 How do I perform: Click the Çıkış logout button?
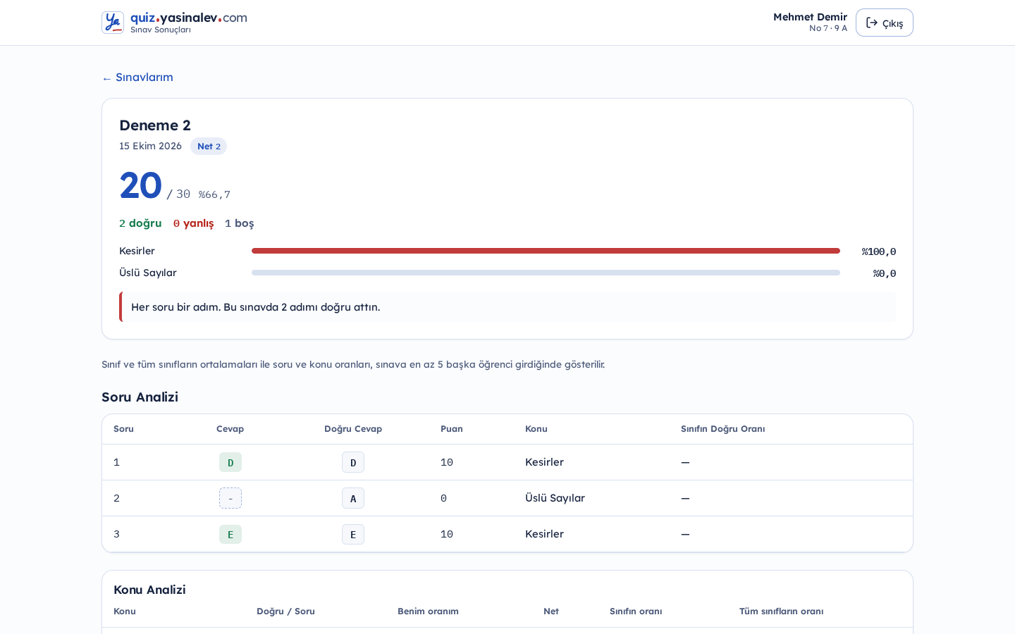click(x=884, y=23)
